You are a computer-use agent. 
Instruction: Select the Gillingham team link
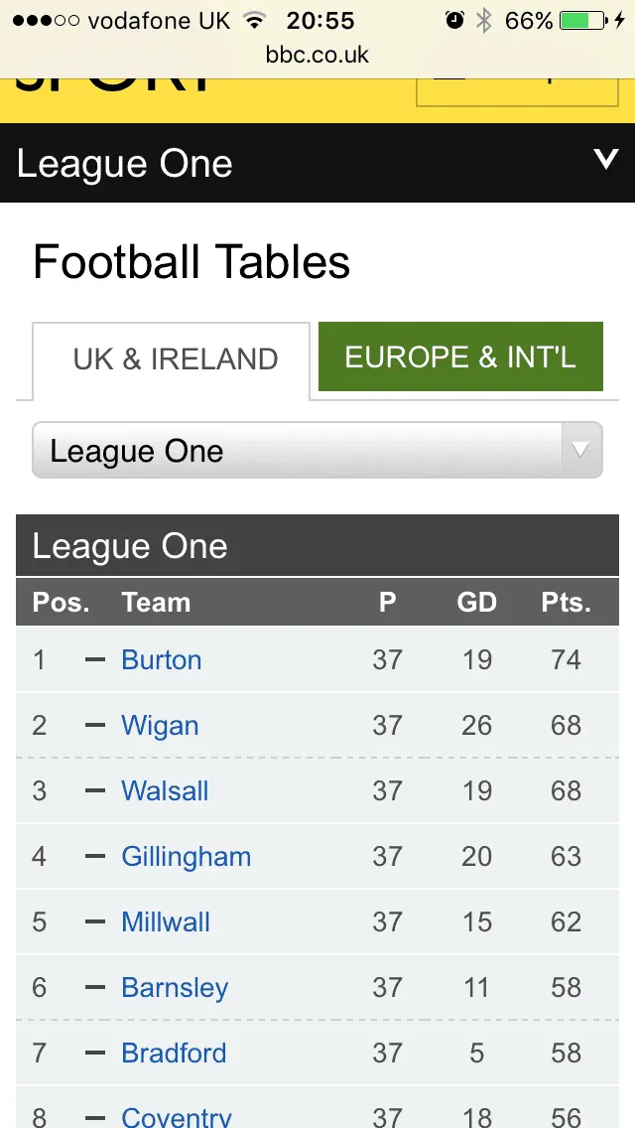pos(186,857)
